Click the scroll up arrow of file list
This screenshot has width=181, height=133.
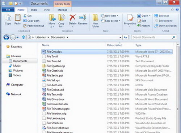(178, 45)
